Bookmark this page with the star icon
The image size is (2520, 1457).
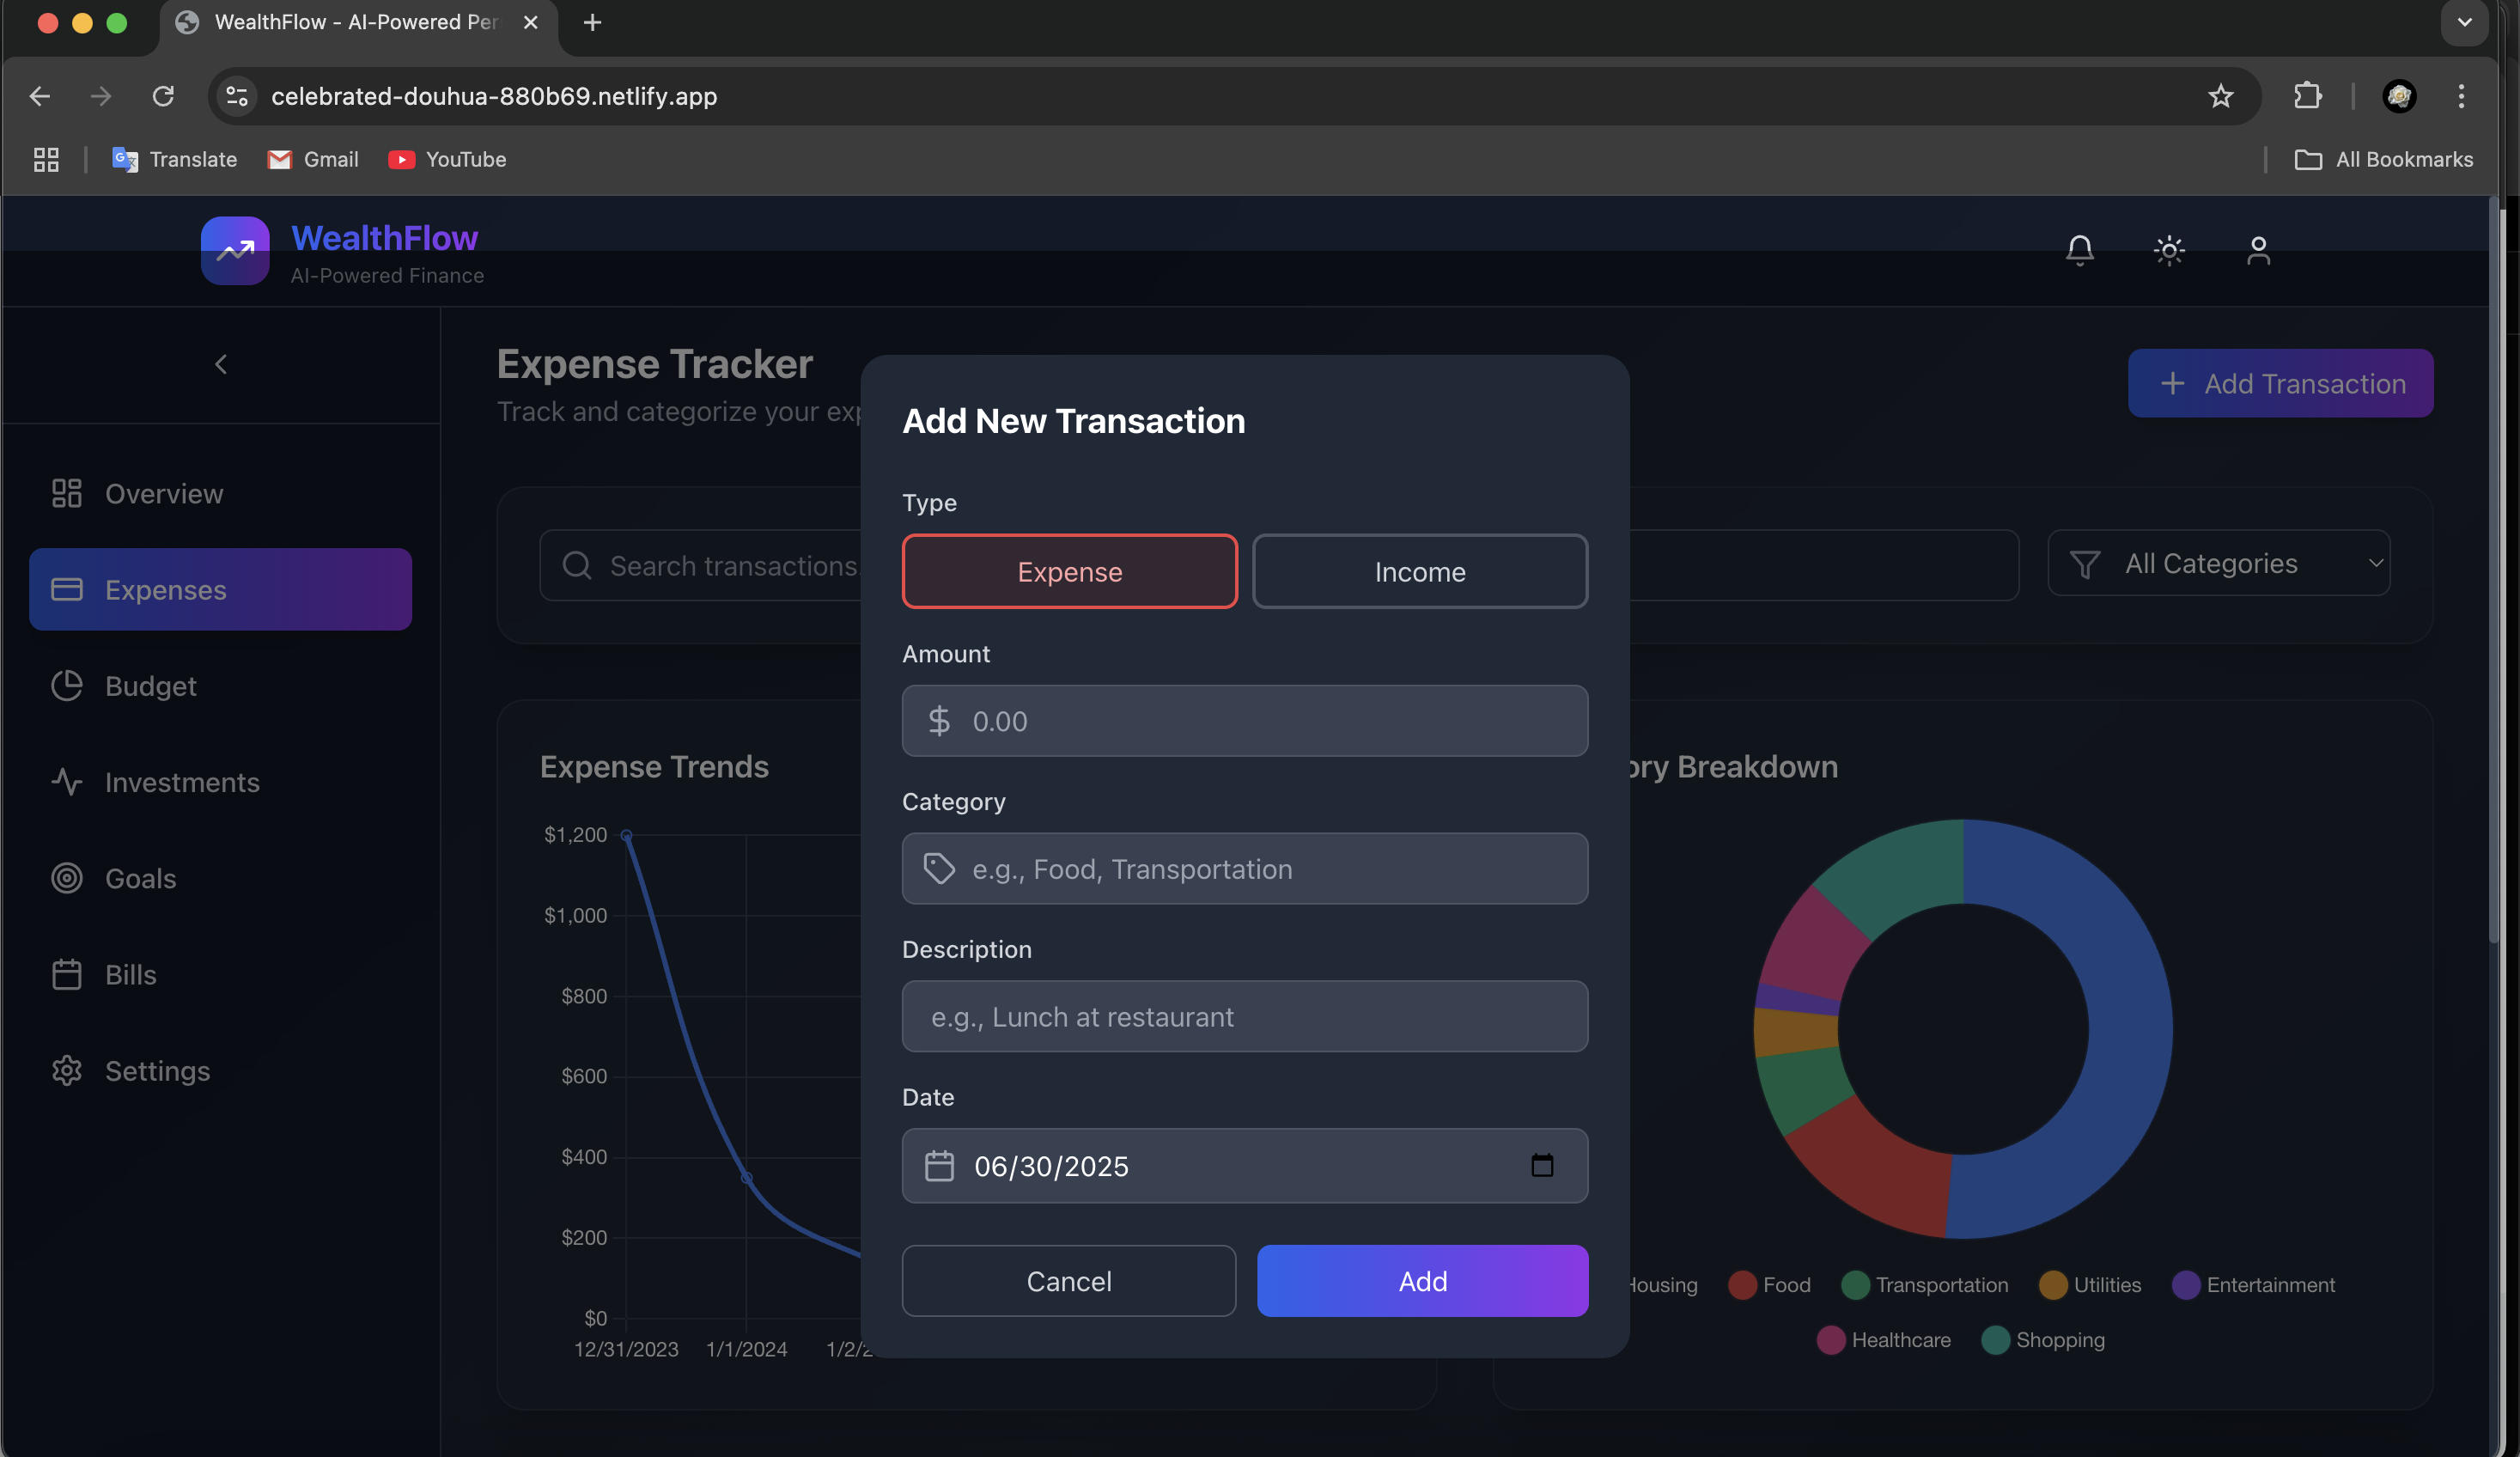tap(2220, 96)
